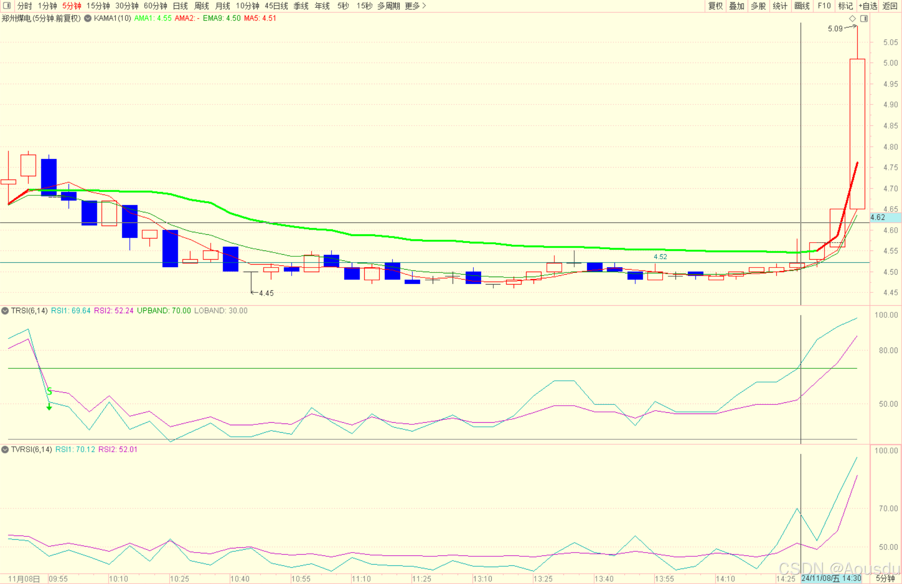
Task: Click the 叠加 overlay button
Action: tap(736, 6)
